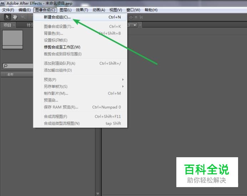Image resolution: width=247 pixels, height=196 pixels.
Task: Choose 预渲染... menu entry
Action: 80,100
